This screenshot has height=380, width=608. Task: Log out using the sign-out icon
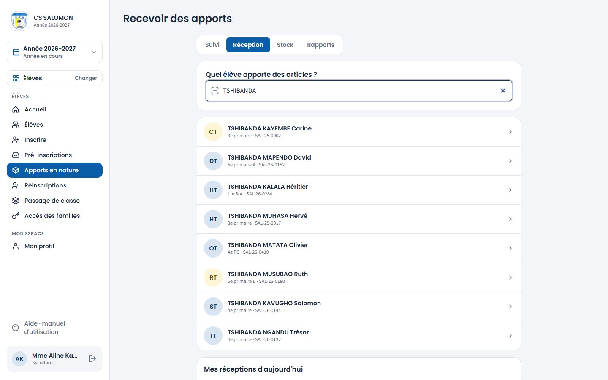92,358
